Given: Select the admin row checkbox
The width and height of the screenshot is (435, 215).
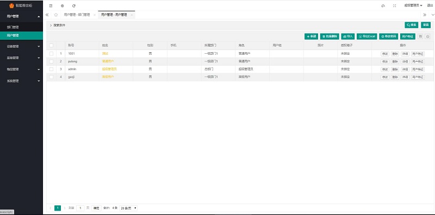Looking at the screenshot, I should click(x=51, y=69).
